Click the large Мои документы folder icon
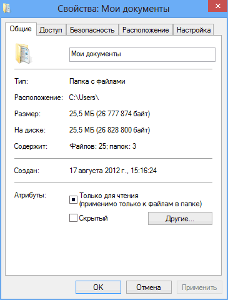228x300 pixels. tap(24, 53)
